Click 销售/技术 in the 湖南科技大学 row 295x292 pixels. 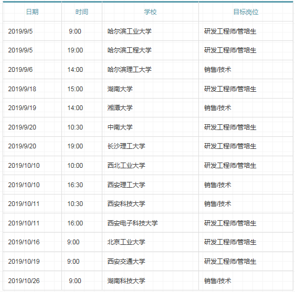tap(218, 281)
